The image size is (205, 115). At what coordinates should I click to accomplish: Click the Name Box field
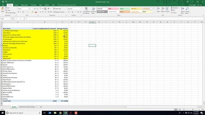[x=6, y=19]
